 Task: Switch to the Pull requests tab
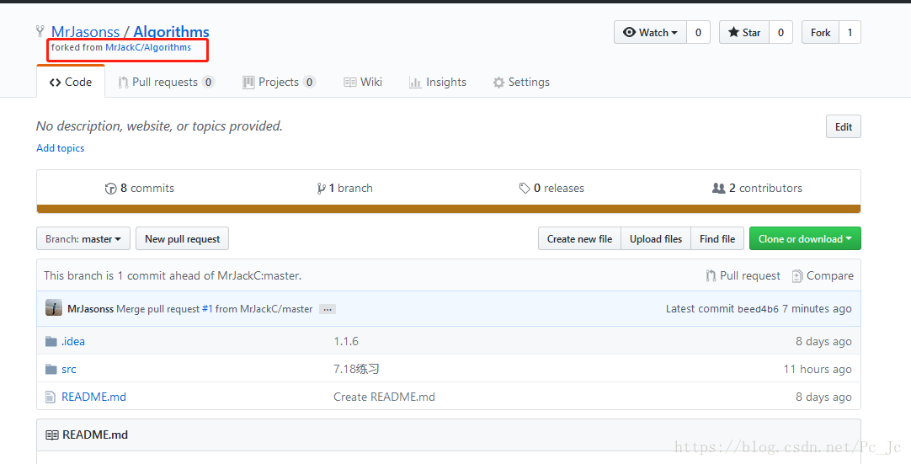[166, 82]
